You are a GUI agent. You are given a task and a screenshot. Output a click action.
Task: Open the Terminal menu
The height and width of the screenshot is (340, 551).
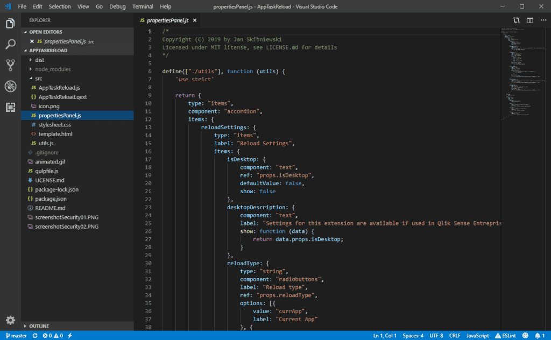[143, 6]
